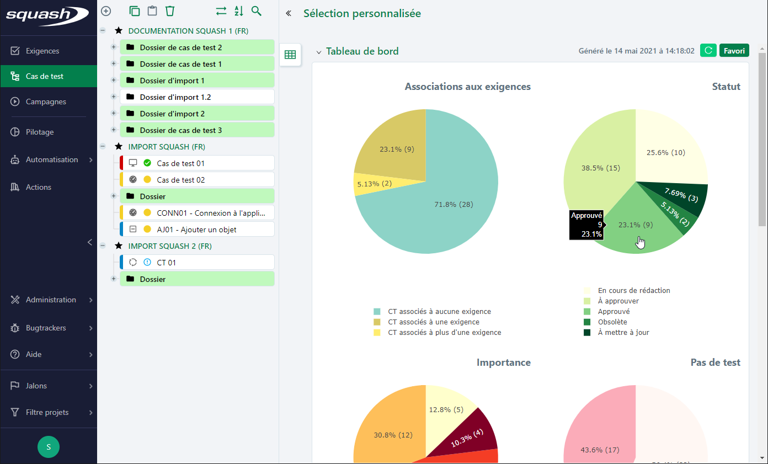Click the green refresh dashboard icon
The image size is (768, 464).
click(x=708, y=51)
